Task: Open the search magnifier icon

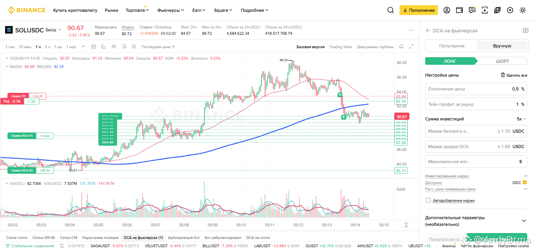Action: coord(390,10)
